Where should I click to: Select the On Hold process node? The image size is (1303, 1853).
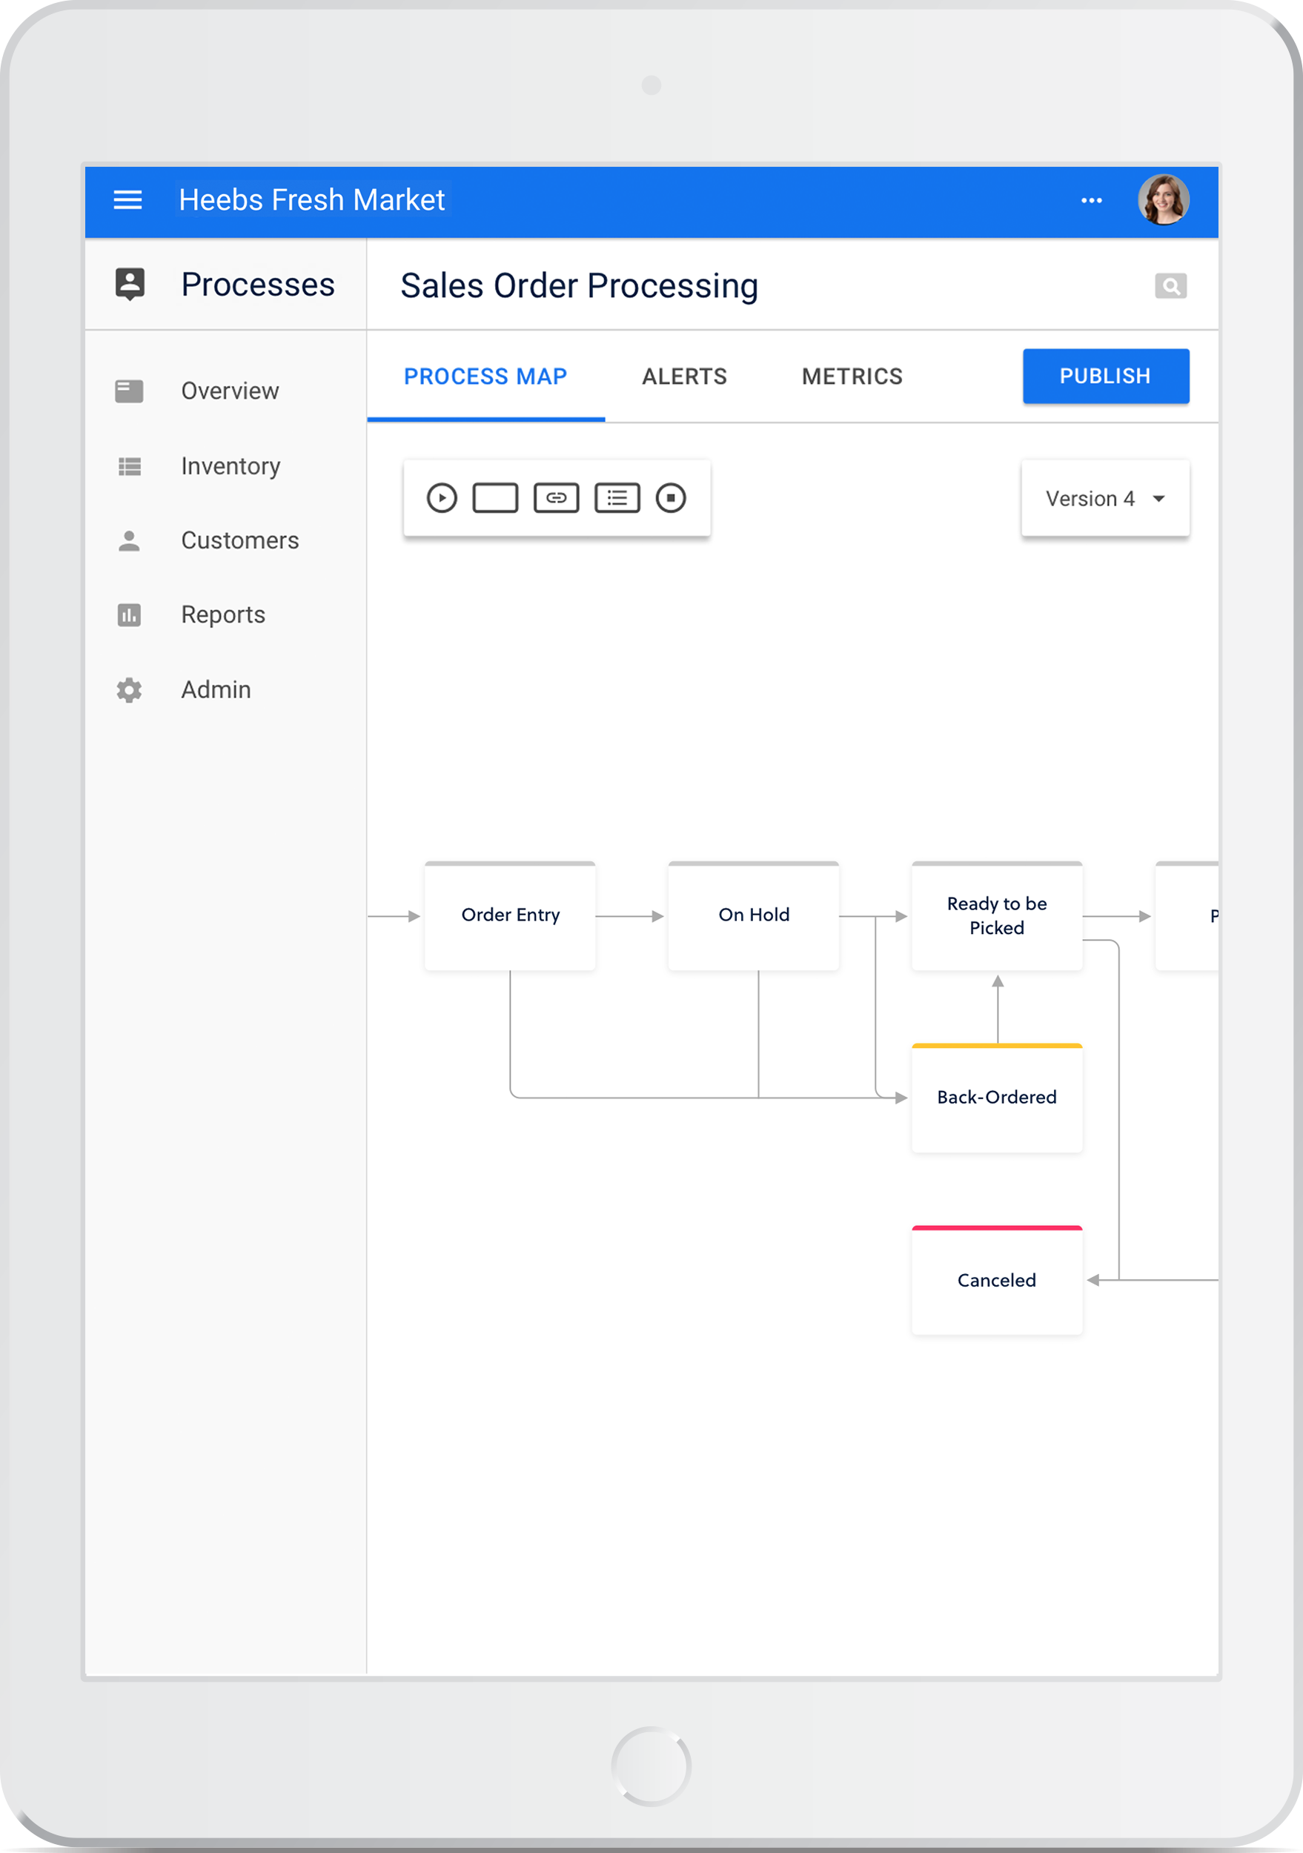pyautogui.click(x=754, y=916)
